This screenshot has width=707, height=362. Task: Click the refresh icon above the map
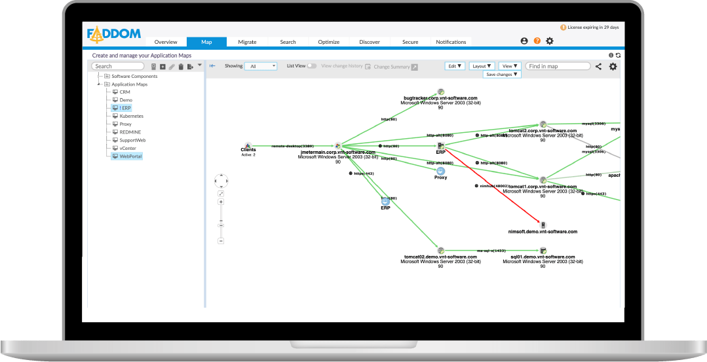click(x=618, y=56)
